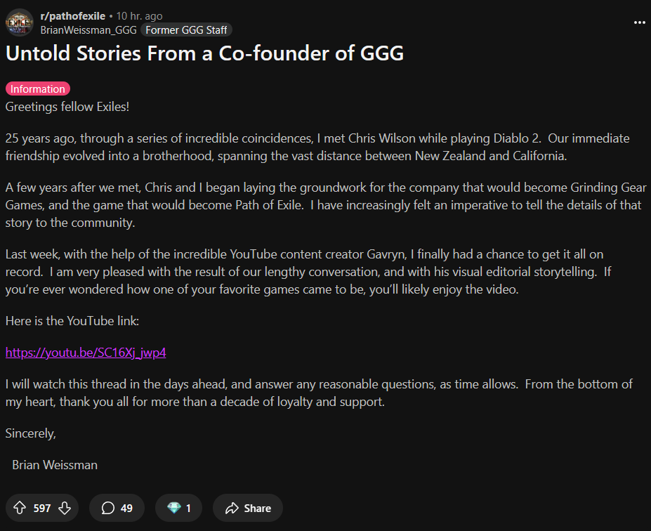Open the youtu.be/SC16Xj_jwp4 video link
This screenshot has width=651, height=531.
click(x=86, y=353)
